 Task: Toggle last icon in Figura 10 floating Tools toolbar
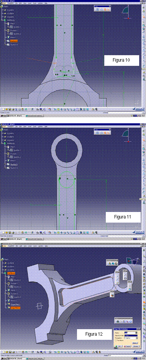pos(108,10)
